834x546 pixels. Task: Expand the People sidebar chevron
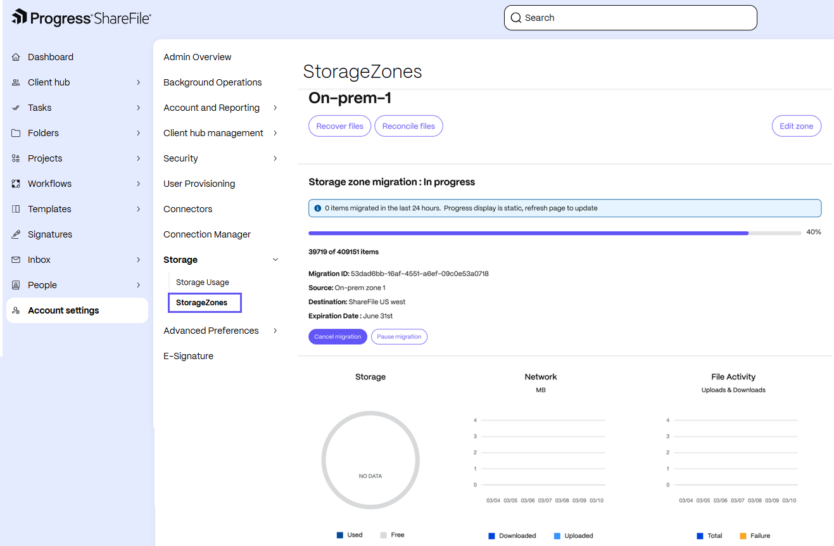[139, 285]
